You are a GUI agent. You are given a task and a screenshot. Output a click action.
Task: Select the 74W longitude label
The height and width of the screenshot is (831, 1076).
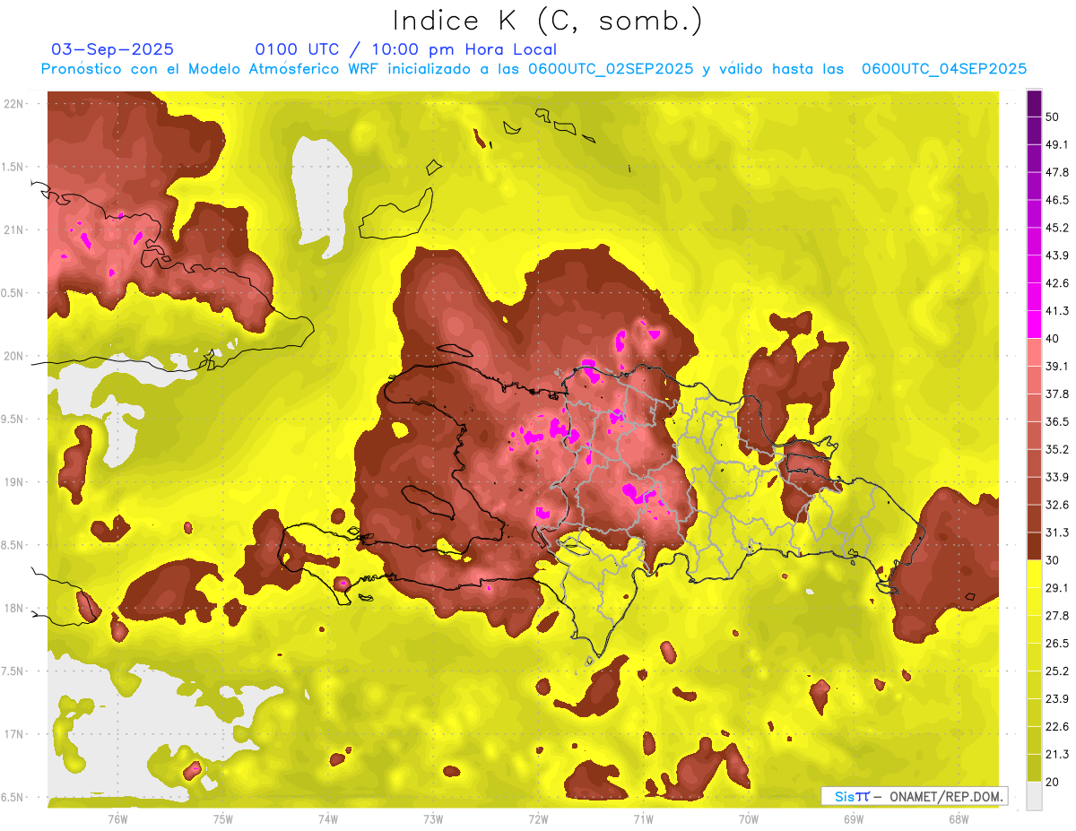pos(328,818)
